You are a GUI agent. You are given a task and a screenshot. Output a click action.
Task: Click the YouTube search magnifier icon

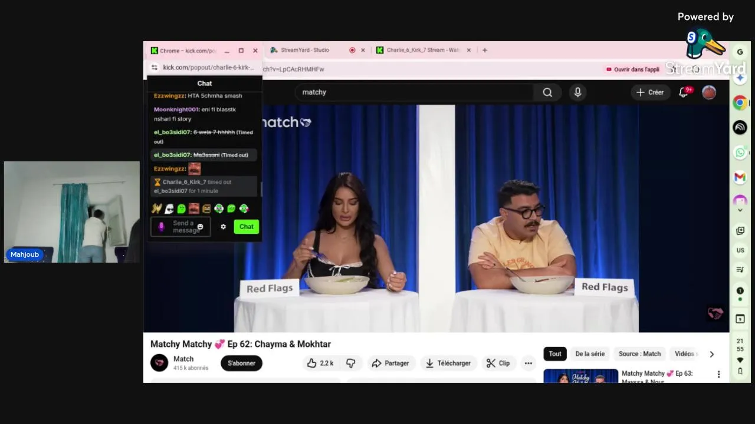[x=547, y=92]
